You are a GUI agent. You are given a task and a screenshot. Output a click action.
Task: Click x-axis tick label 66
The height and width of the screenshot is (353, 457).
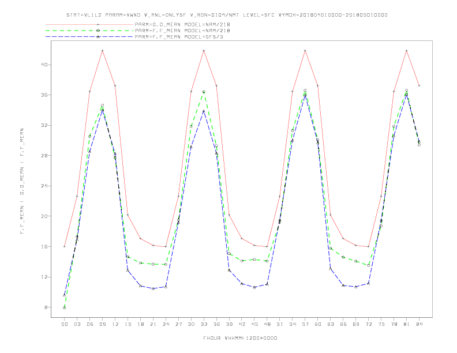point(343,324)
